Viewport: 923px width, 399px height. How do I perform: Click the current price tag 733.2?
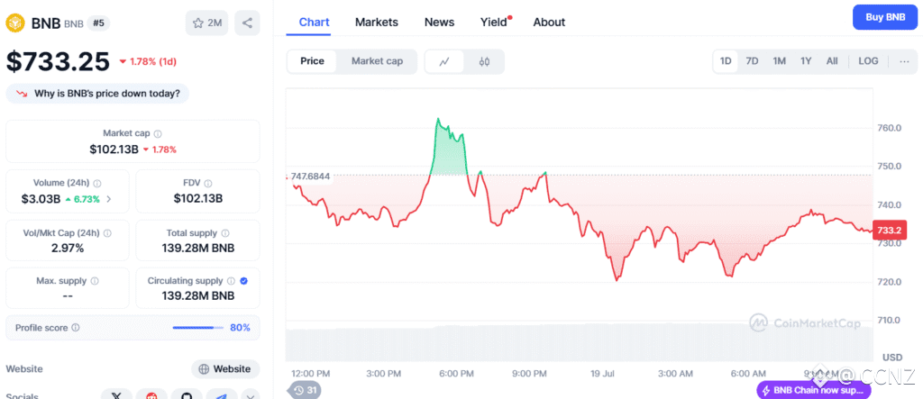click(x=890, y=230)
